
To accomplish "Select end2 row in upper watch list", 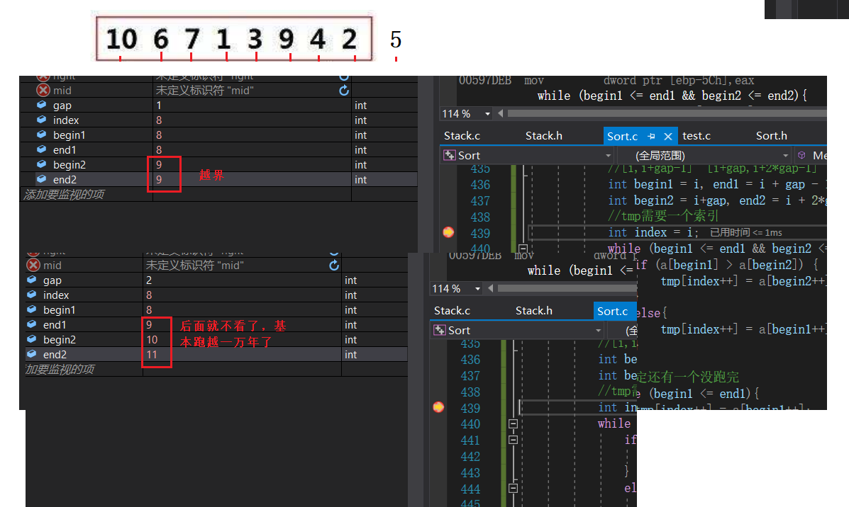I will pos(218,179).
